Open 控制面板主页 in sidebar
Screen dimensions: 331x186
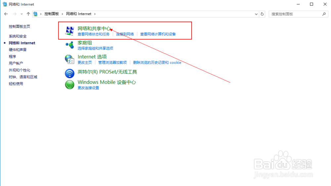(20, 26)
